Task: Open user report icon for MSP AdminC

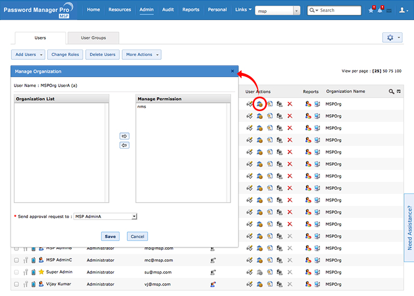Action: coord(308,260)
